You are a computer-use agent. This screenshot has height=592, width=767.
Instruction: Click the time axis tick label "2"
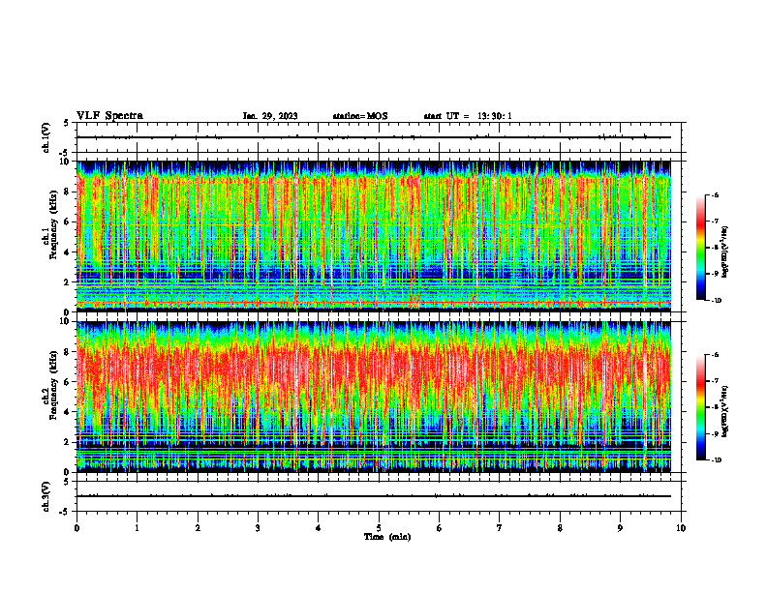[x=198, y=528]
